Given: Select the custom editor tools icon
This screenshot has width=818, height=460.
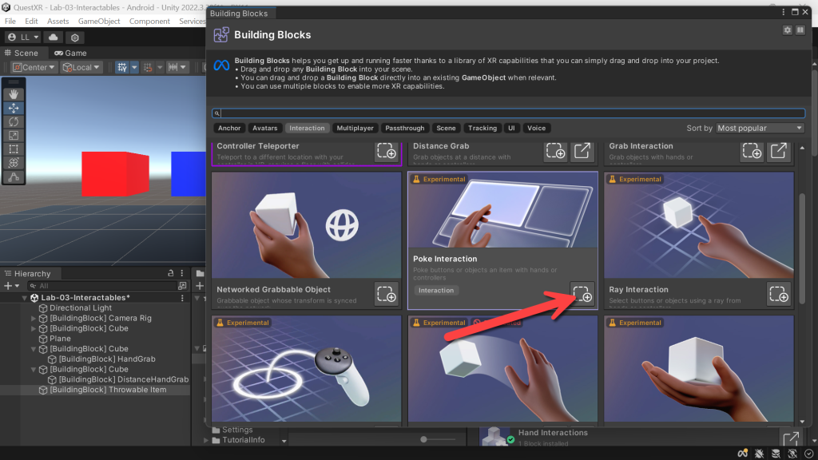Looking at the screenshot, I should point(14,176).
